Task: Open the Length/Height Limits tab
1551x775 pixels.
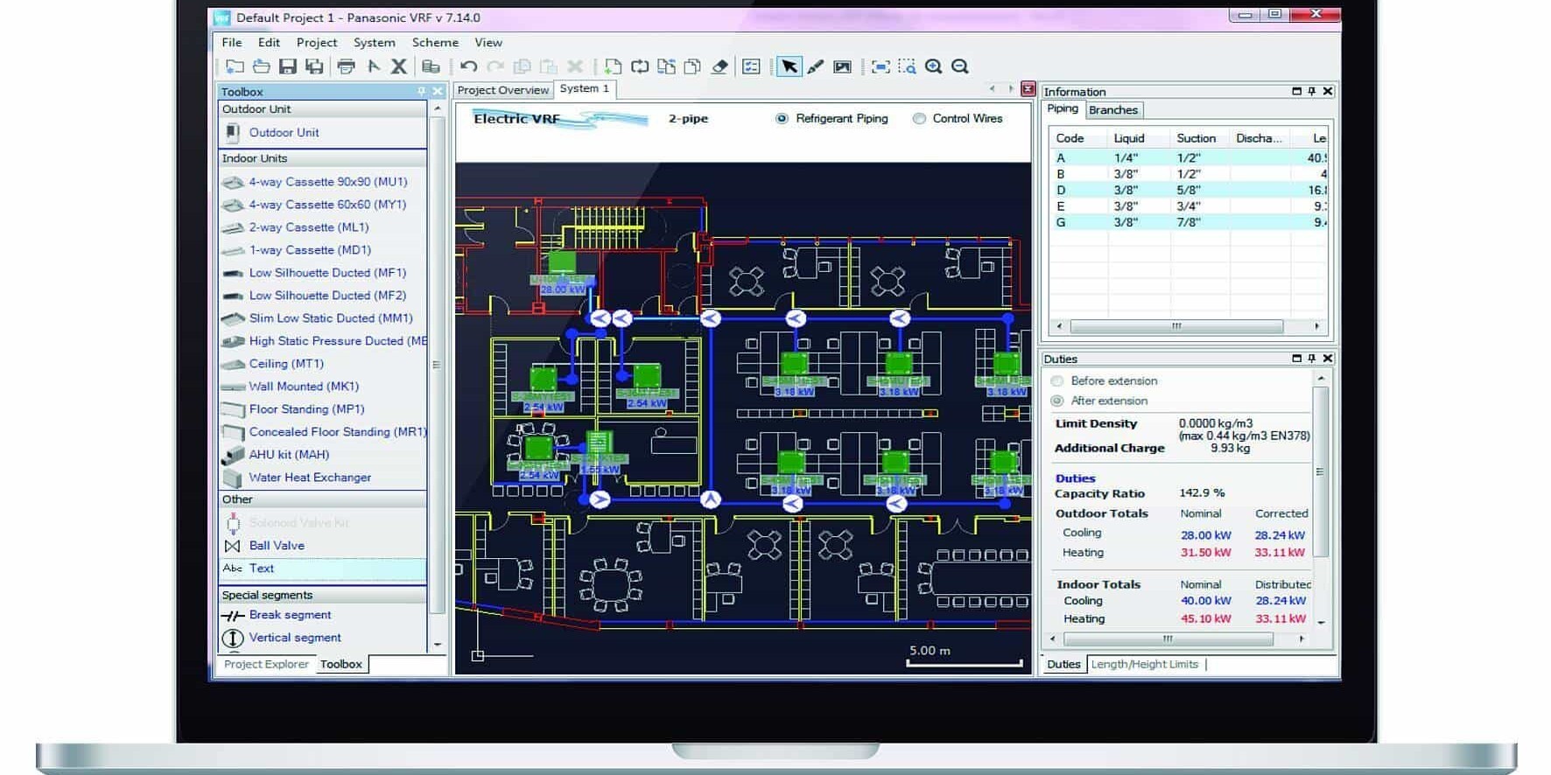Action: (x=1144, y=665)
